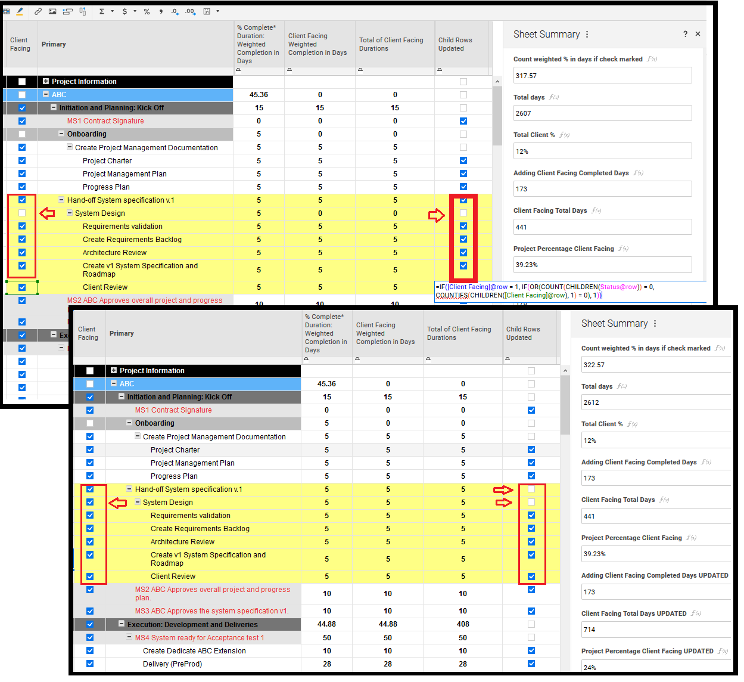Click the decrease decimal places icon

[175, 11]
